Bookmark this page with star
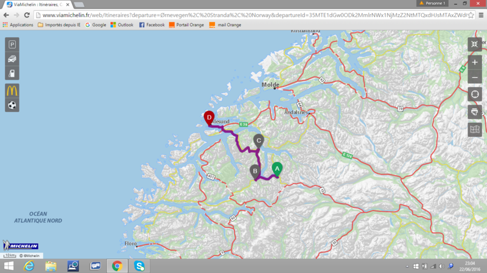This screenshot has width=487, height=273. pos(471,15)
